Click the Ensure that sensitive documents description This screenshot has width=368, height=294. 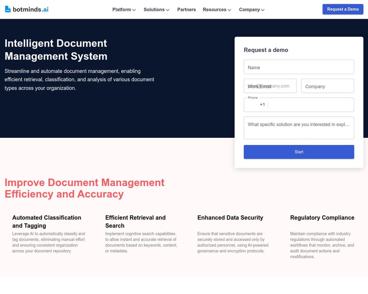(x=233, y=242)
